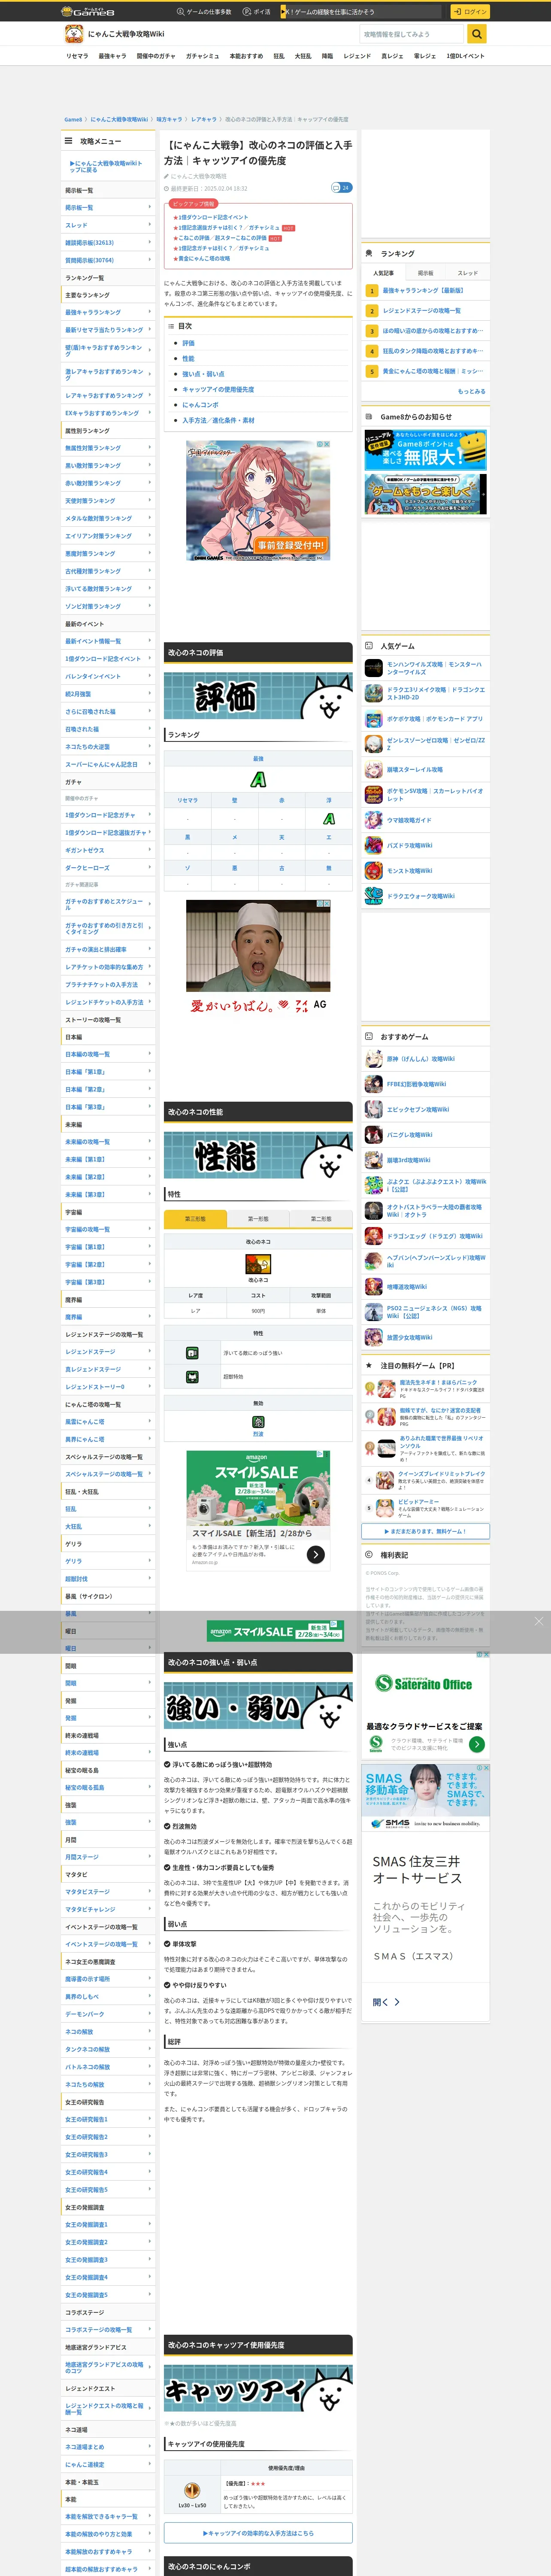Switch to the 第二形態 tab
Image resolution: width=551 pixels, height=2576 pixels.
(321, 1219)
